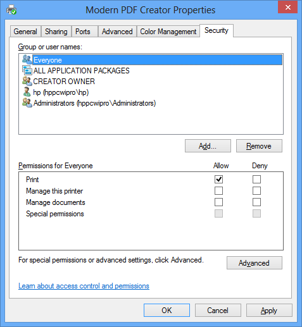Click the Manage documents label

(x=56, y=202)
